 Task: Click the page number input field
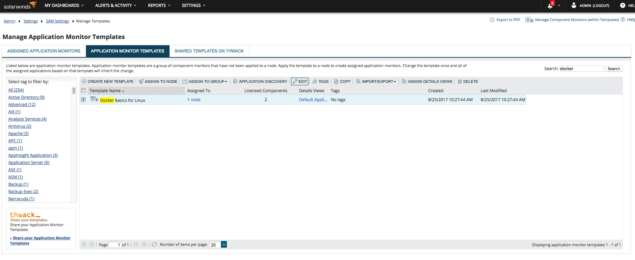[115, 245]
